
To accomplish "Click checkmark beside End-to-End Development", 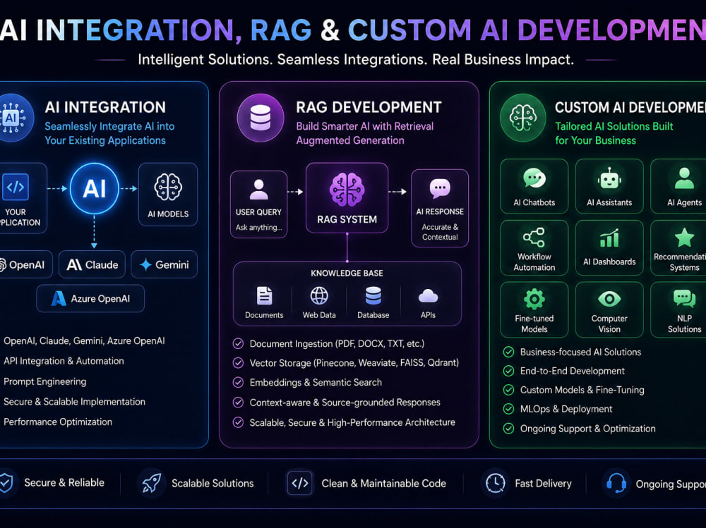I will pyautogui.click(x=509, y=371).
